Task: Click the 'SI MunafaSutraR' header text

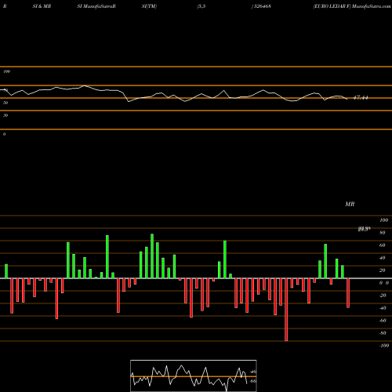Action: pyautogui.click(x=96, y=6)
